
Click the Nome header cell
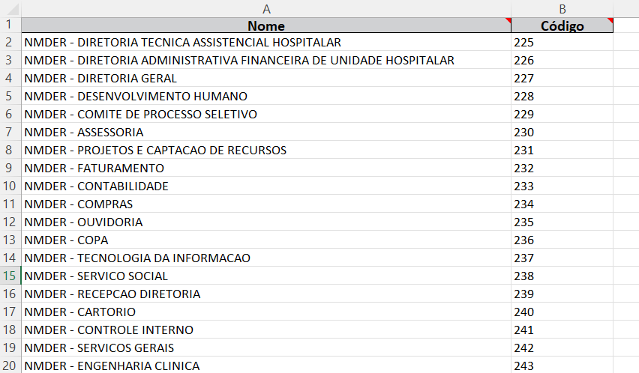pyautogui.click(x=266, y=26)
